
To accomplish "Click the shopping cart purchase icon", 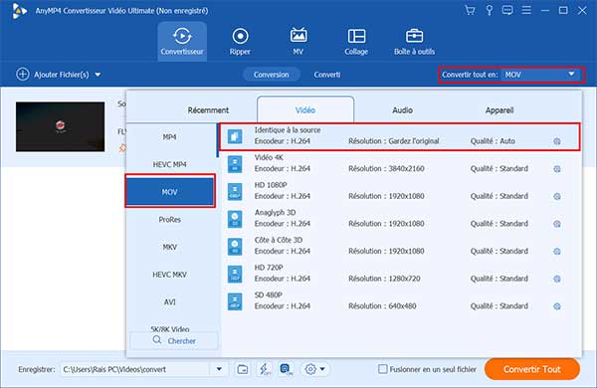I will pos(470,10).
